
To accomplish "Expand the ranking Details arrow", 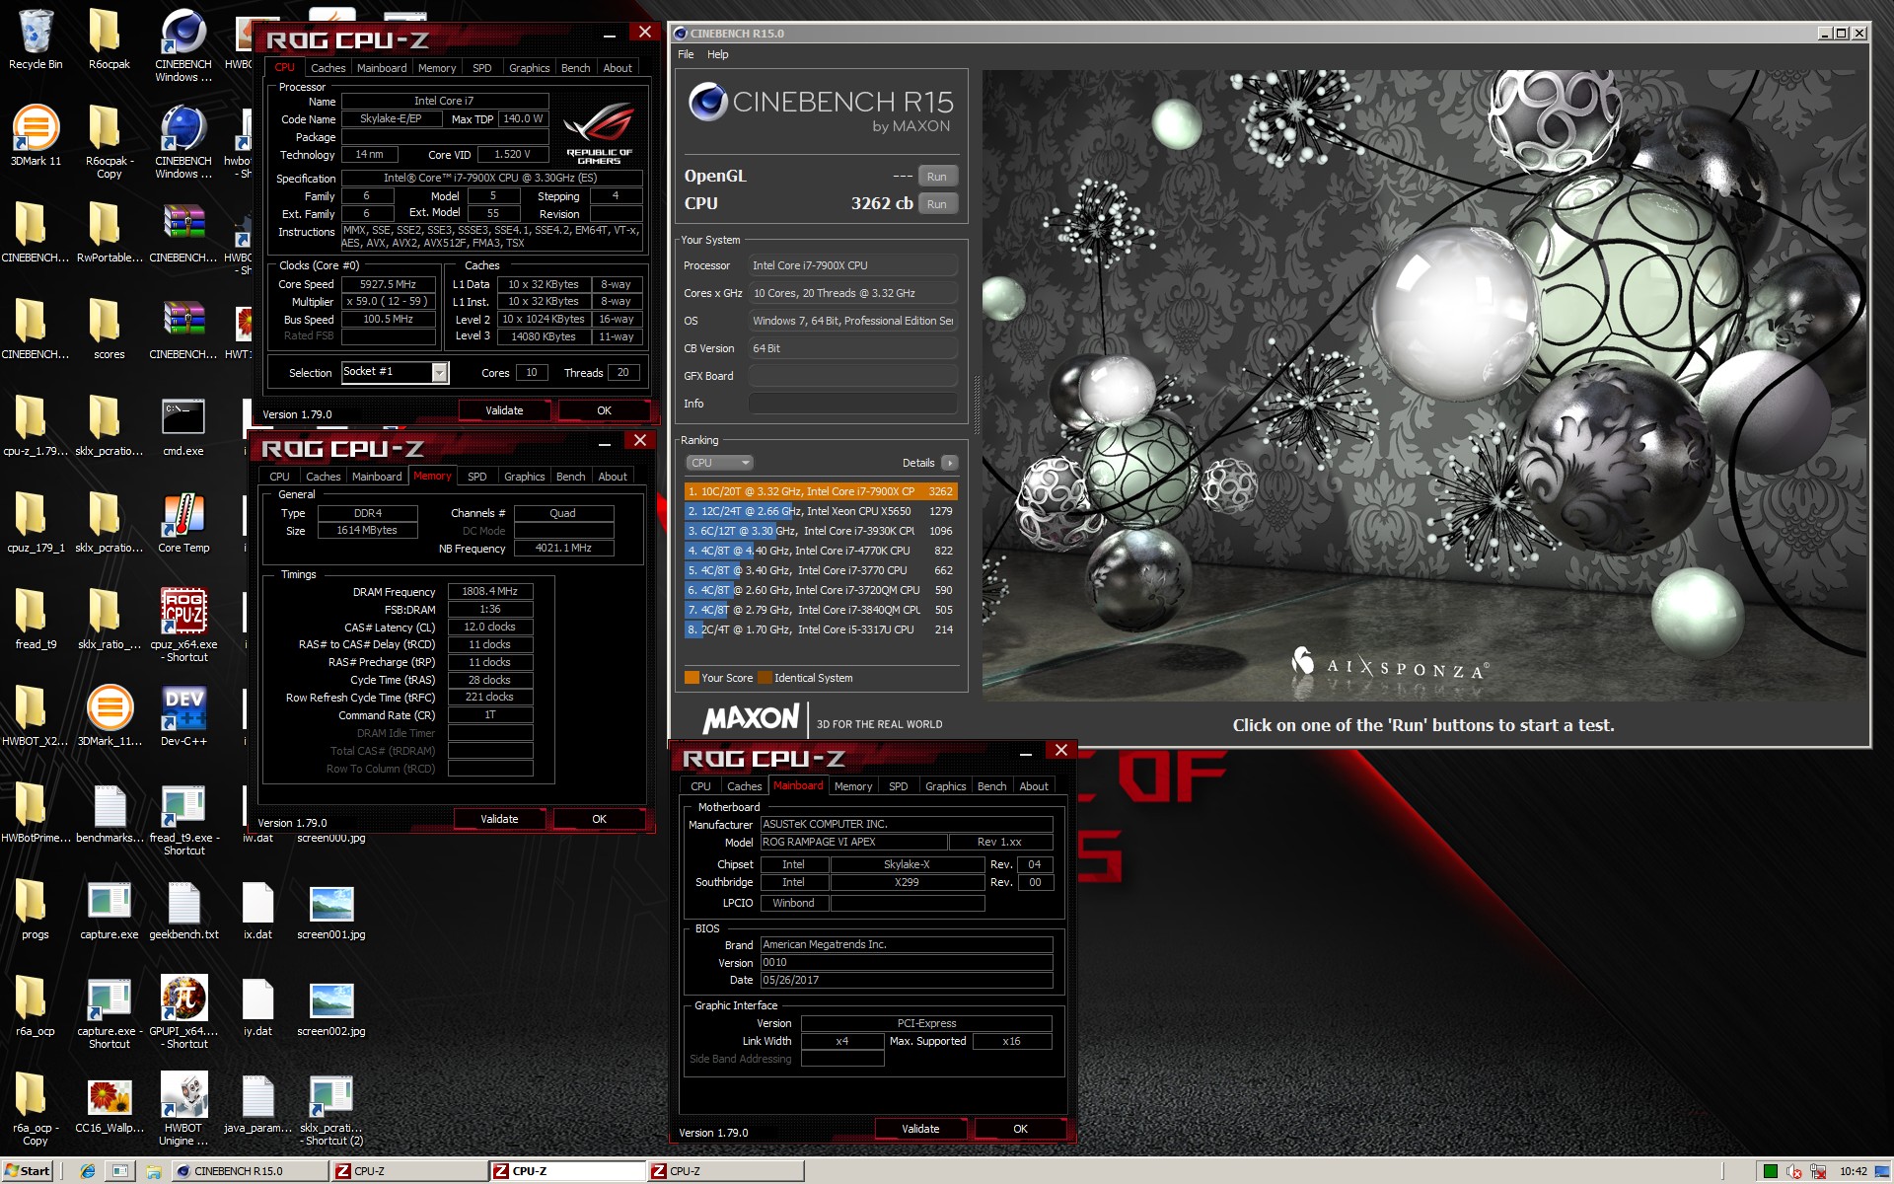I will (x=949, y=463).
